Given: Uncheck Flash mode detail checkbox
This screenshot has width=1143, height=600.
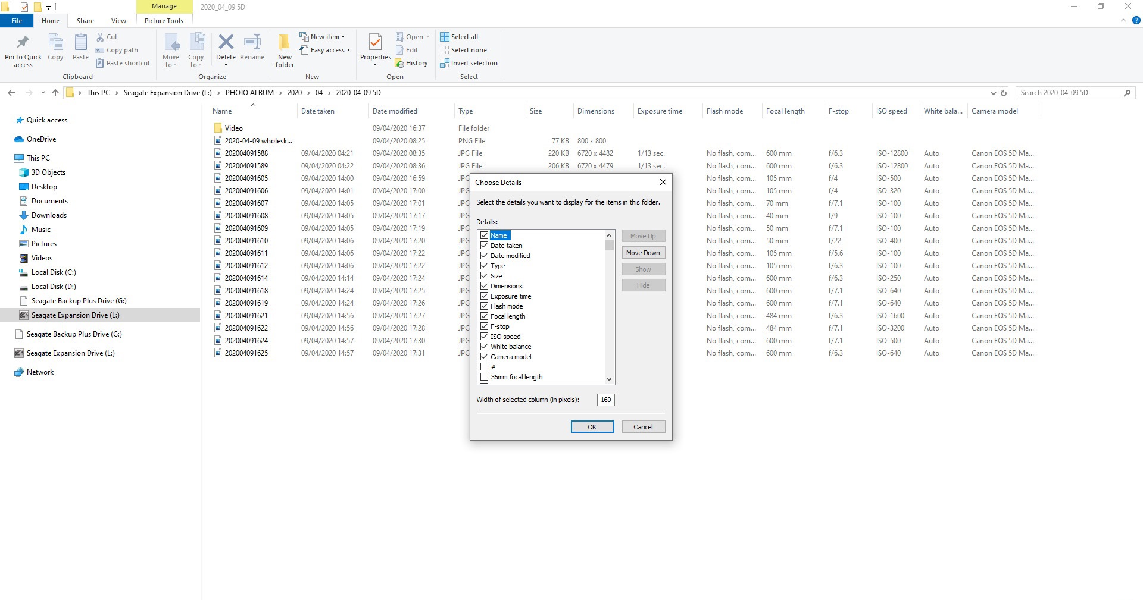Looking at the screenshot, I should [x=484, y=306].
